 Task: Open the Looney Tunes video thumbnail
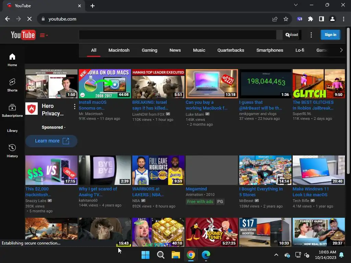pos(212,232)
